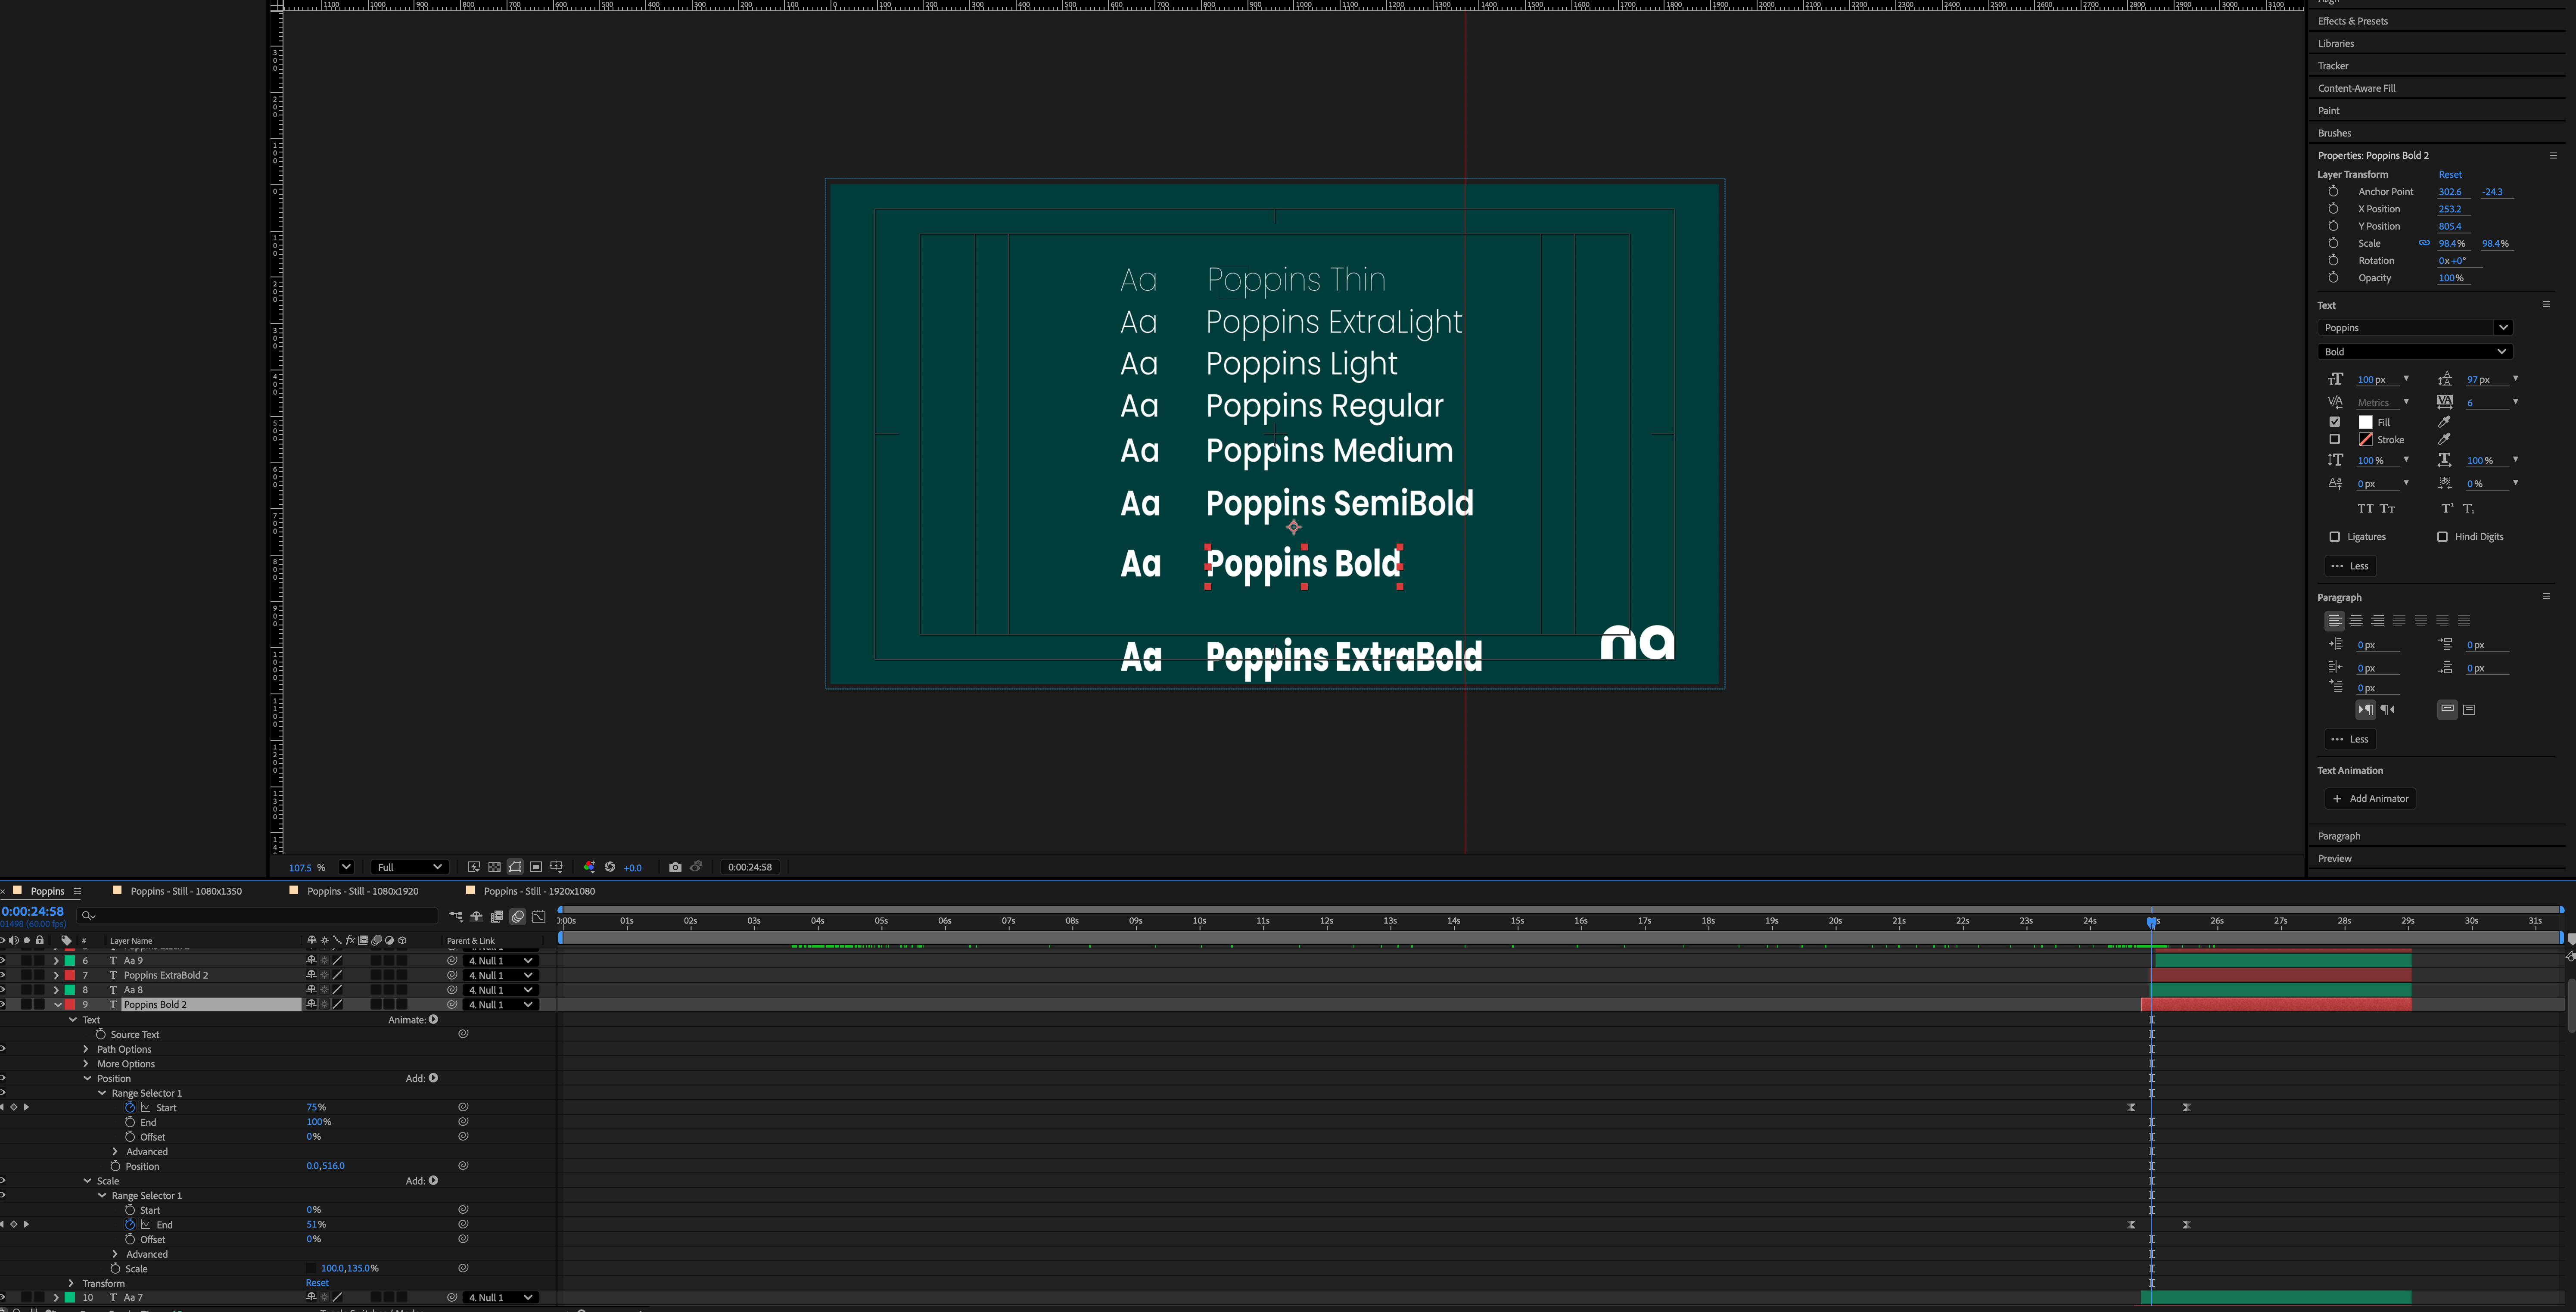Take a snapshot with the camera icon
The height and width of the screenshot is (1312, 2576).
pos(675,867)
